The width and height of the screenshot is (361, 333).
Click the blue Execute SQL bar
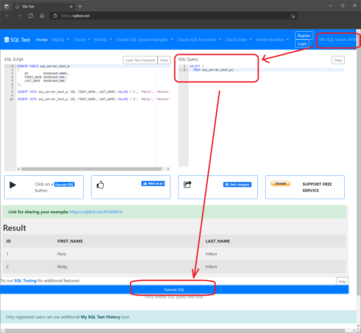click(x=174, y=290)
